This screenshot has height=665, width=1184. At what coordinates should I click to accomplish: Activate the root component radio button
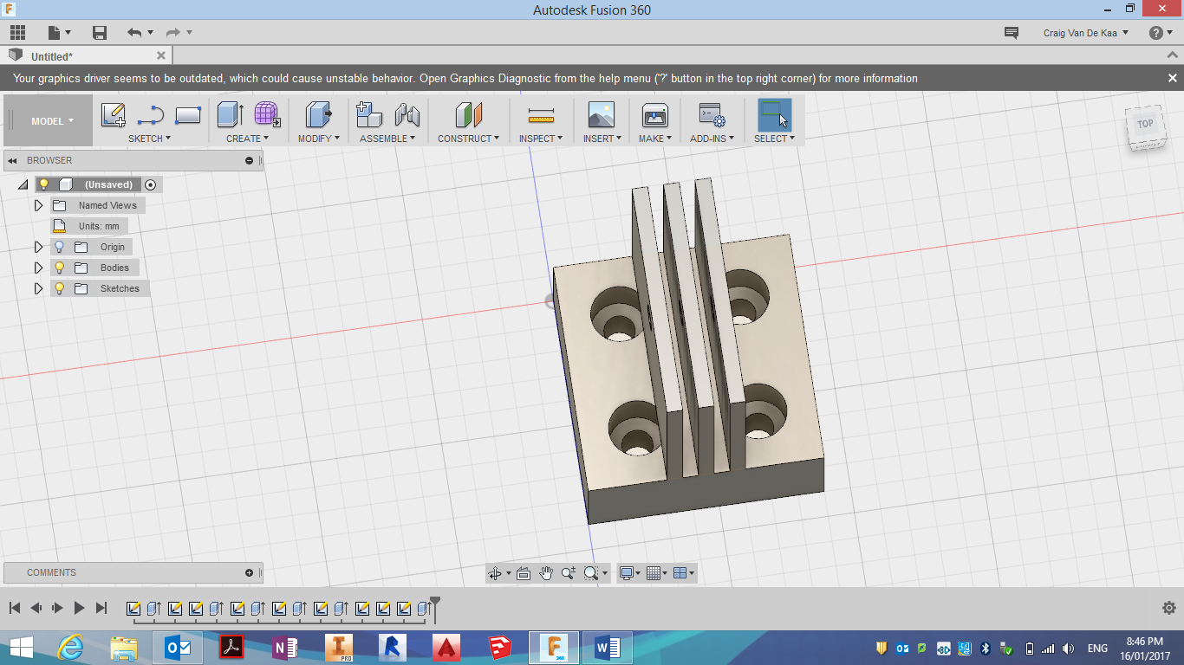pos(151,184)
